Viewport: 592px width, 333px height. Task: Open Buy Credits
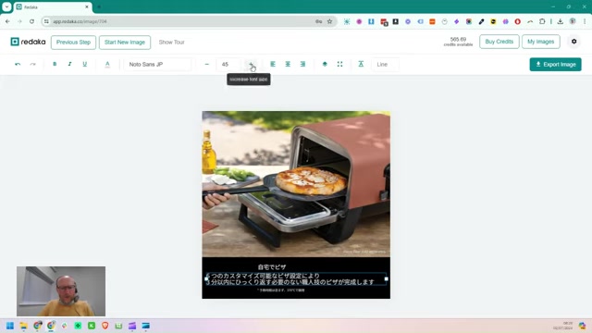pyautogui.click(x=499, y=42)
